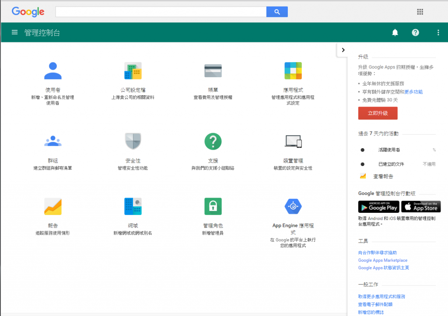Screen dimensions: 448x316
Task: Open the 取得更多應用程式和服務 link
Action: point(381,296)
